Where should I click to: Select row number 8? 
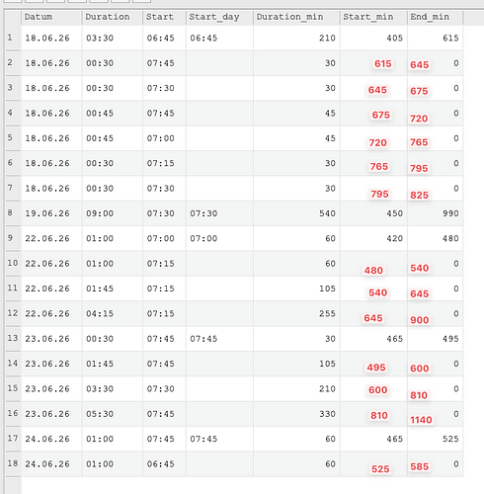(13, 213)
